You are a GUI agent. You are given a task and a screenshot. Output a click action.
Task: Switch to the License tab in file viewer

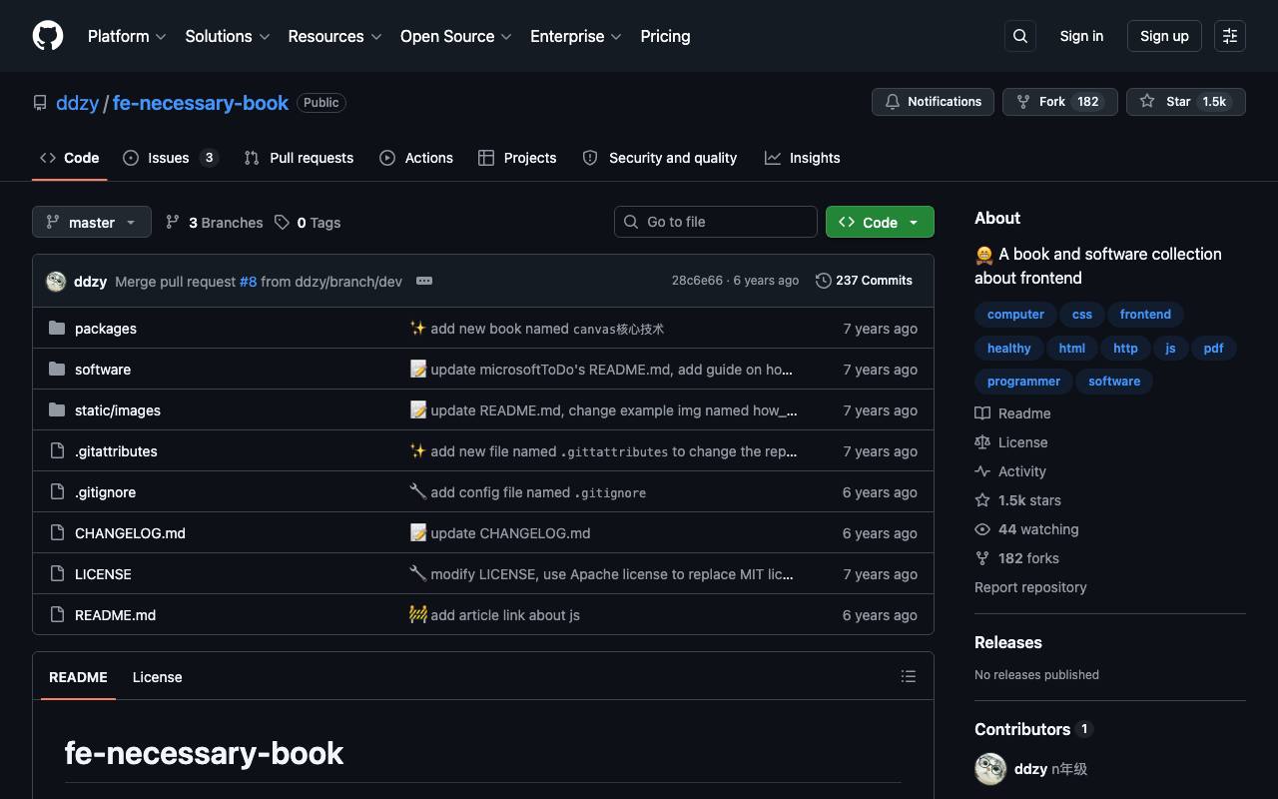click(x=158, y=677)
